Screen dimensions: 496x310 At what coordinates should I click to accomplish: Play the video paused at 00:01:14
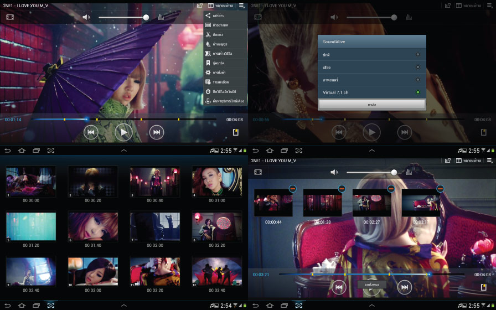(x=123, y=132)
